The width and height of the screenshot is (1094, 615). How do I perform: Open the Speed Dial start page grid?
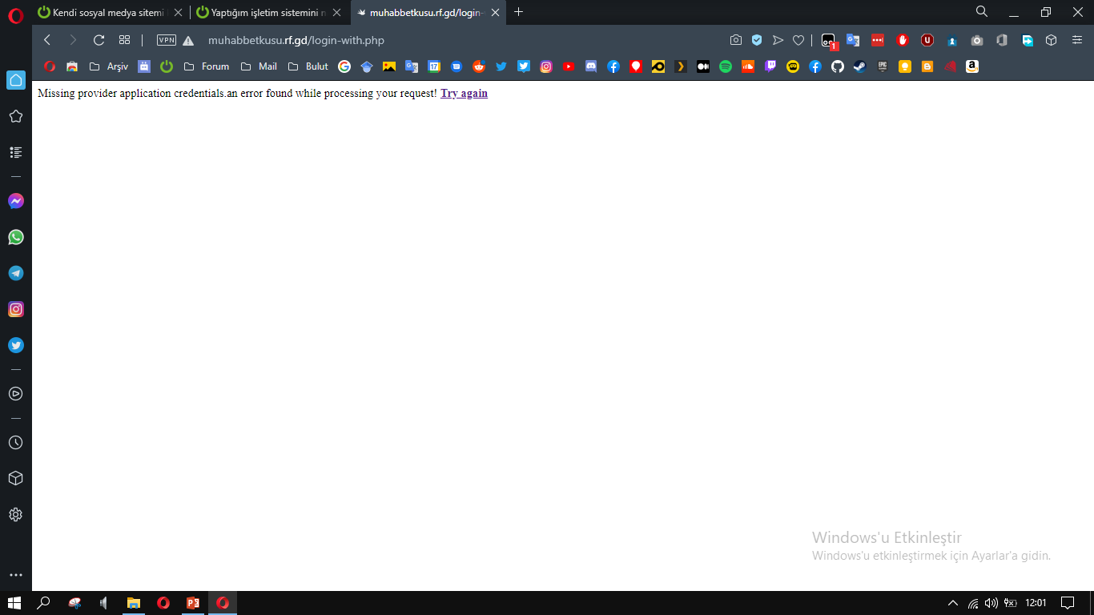pos(124,40)
